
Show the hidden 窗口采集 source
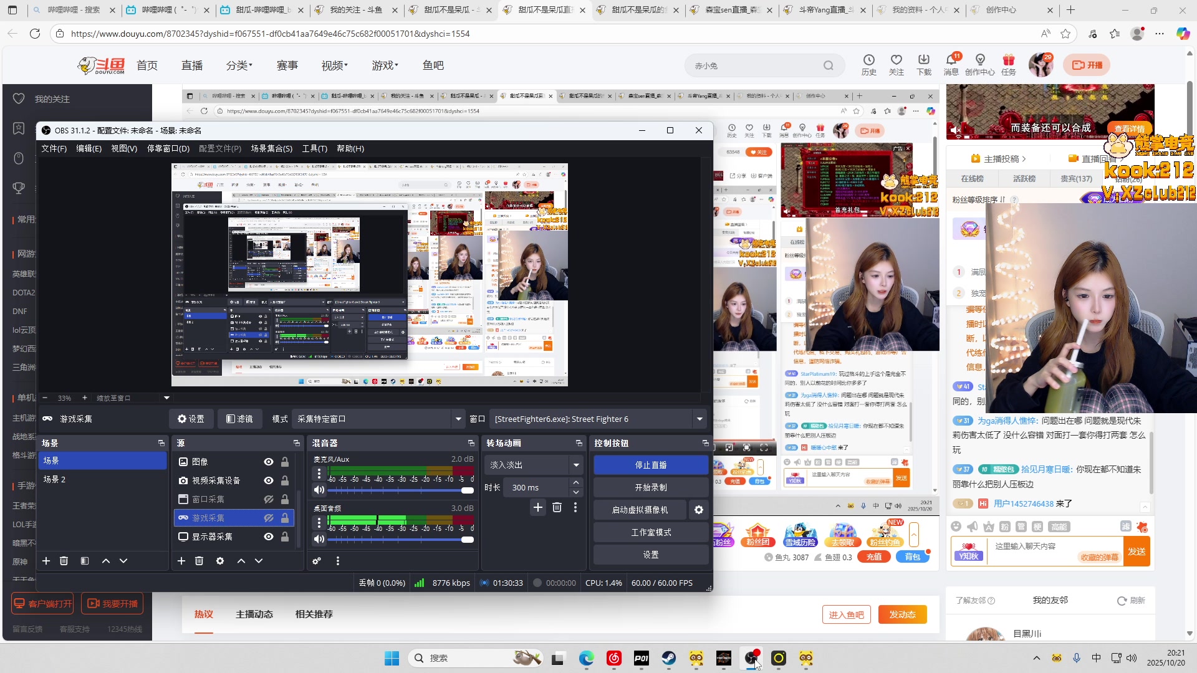pos(268,499)
